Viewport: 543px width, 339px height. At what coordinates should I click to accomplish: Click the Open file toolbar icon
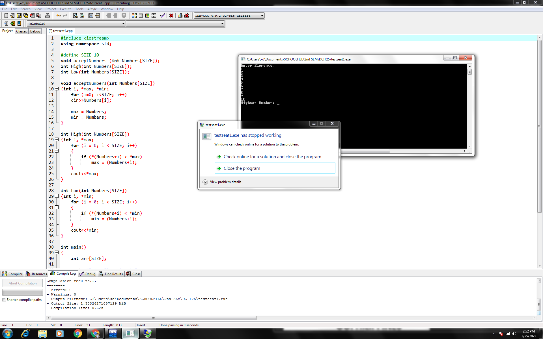point(12,16)
